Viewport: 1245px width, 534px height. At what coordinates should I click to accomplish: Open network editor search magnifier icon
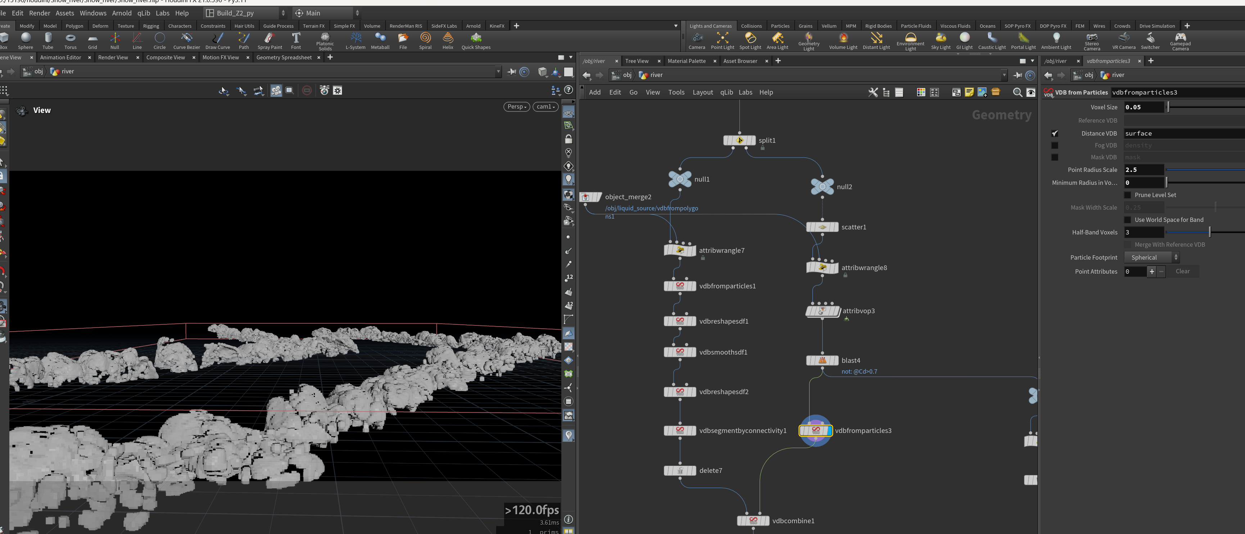1017,92
